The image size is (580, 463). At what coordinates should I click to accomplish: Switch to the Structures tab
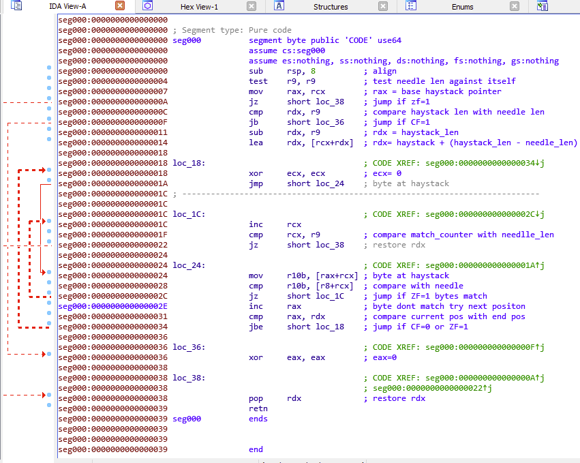tap(331, 7)
